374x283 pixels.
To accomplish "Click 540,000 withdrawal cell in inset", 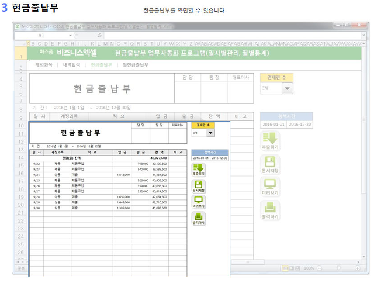I will tap(140, 169).
